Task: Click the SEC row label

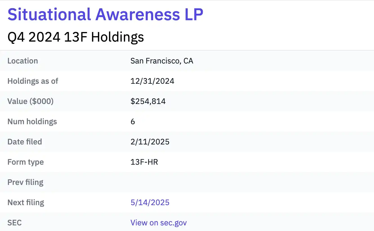Action: [14, 223]
